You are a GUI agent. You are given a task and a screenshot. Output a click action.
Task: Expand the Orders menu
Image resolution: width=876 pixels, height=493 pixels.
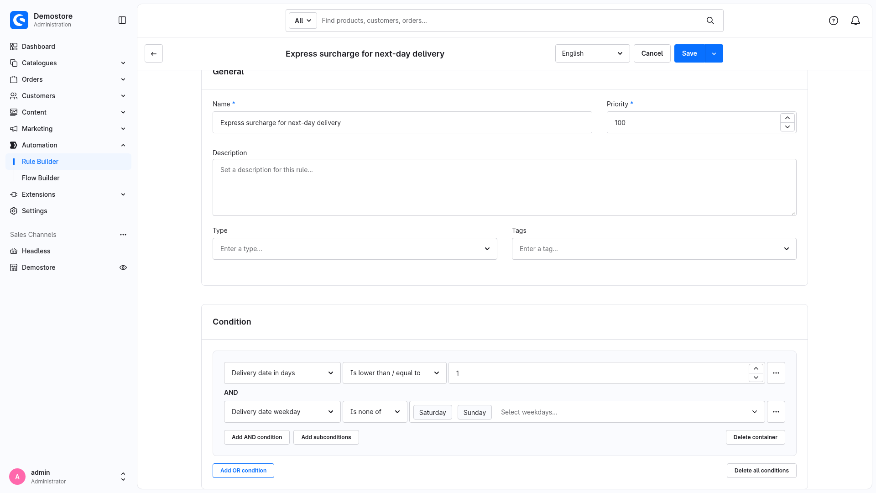point(68,79)
